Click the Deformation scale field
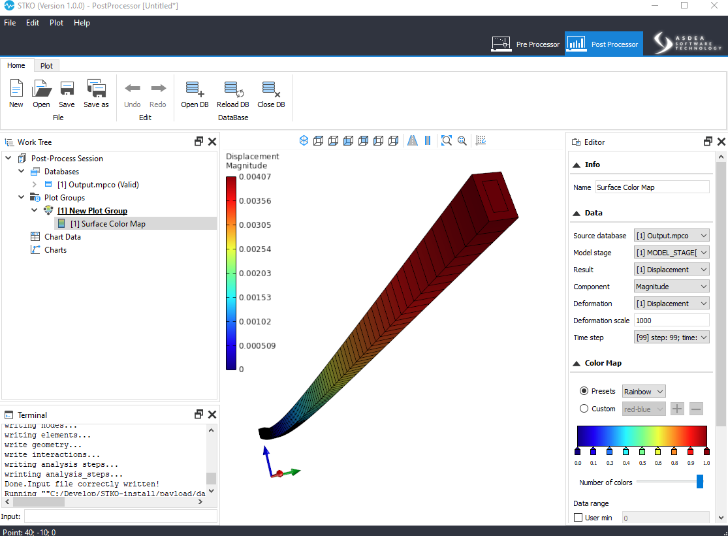728x536 pixels. pos(671,320)
